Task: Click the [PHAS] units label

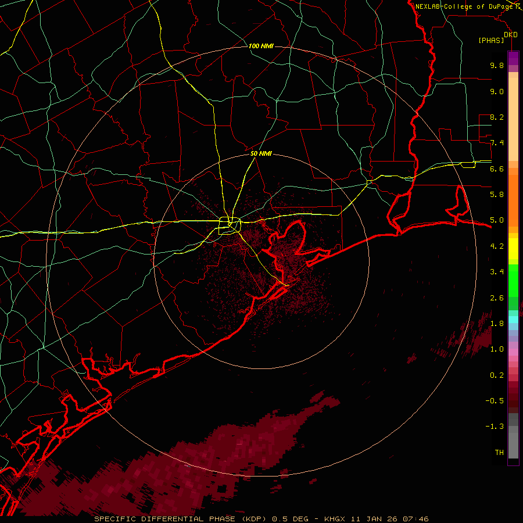Action: point(491,41)
